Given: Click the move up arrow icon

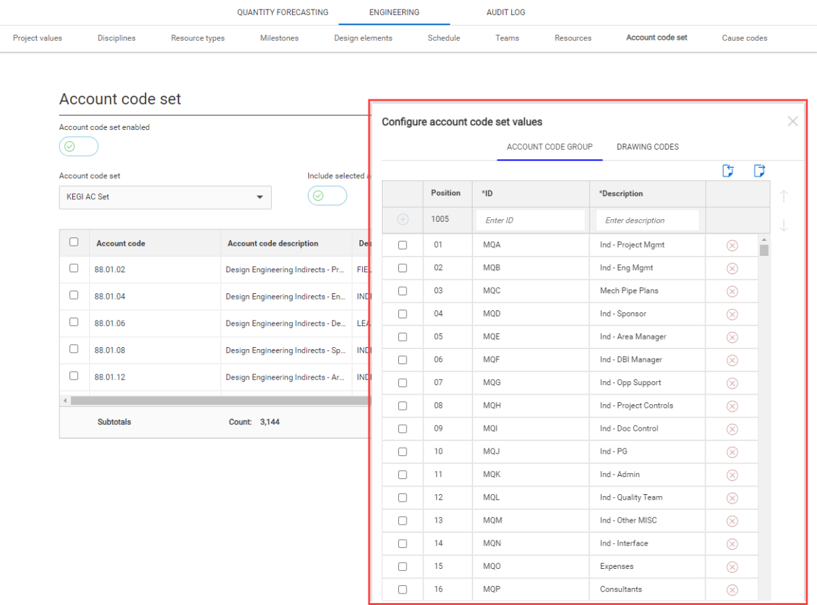Looking at the screenshot, I should tap(784, 197).
